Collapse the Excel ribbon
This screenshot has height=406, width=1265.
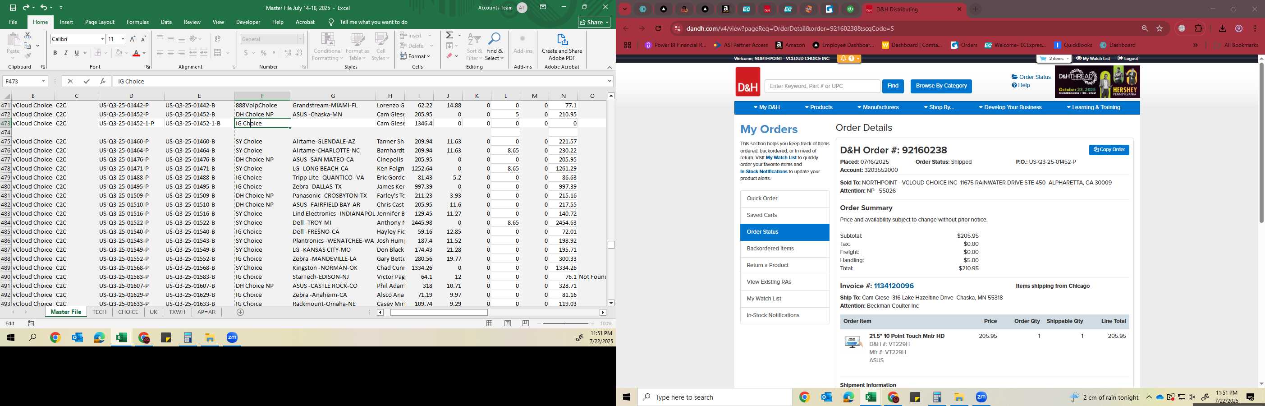[x=610, y=67]
